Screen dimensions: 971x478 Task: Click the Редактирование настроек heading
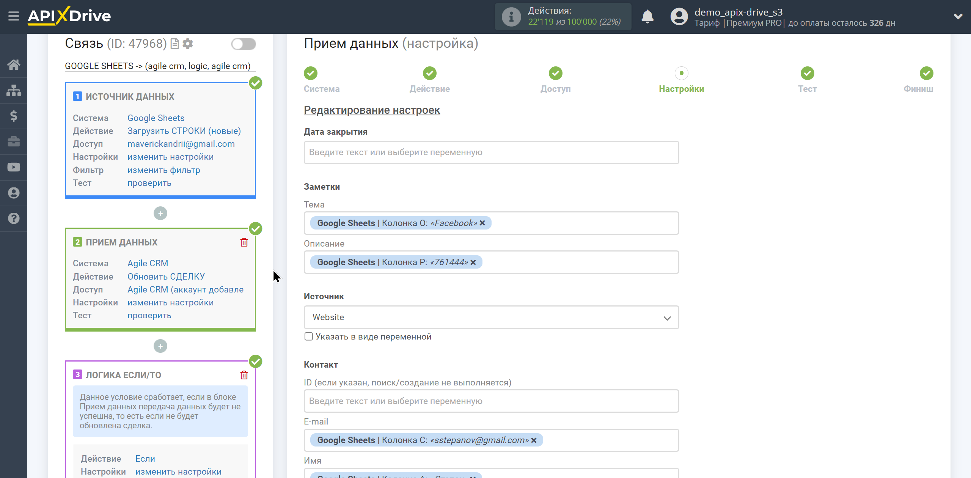pyautogui.click(x=372, y=110)
